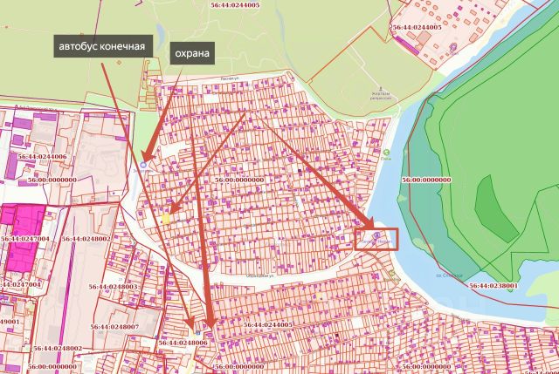This screenshot has width=559, height=374.
Task: Select cadastral label 56:44:0248006
Action: [x=183, y=343]
